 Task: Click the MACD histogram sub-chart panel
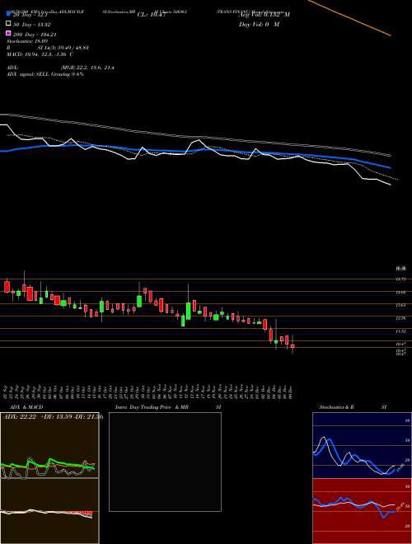pos(49,511)
